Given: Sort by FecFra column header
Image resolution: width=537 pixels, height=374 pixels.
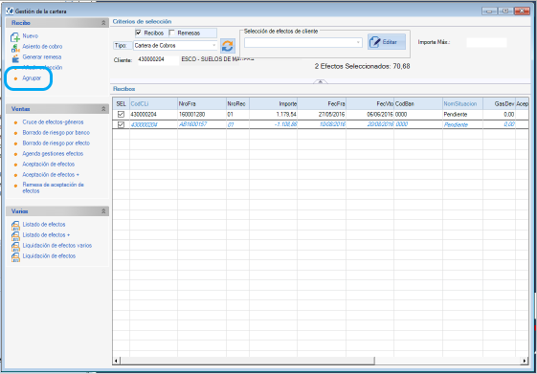Looking at the screenshot, I should [322, 103].
